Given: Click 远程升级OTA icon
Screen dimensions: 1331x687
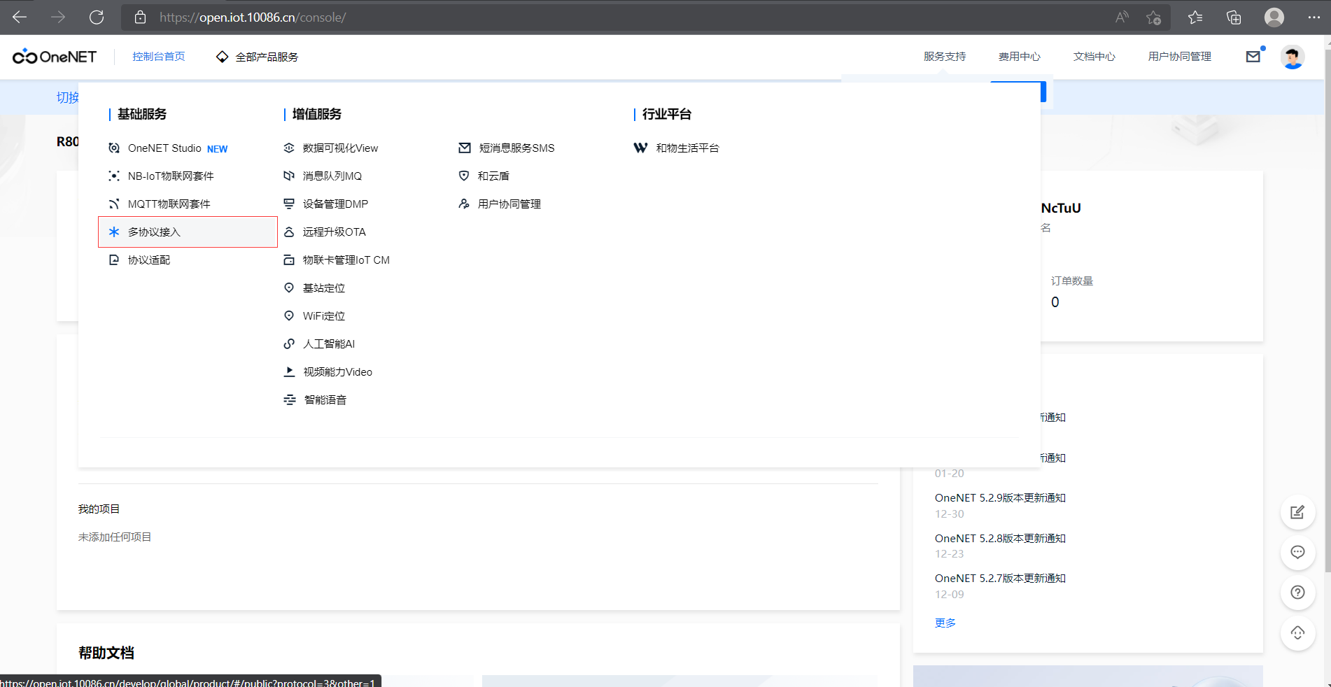Looking at the screenshot, I should point(289,232).
